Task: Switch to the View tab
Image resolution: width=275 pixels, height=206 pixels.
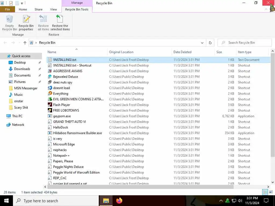Action: click(x=53, y=9)
